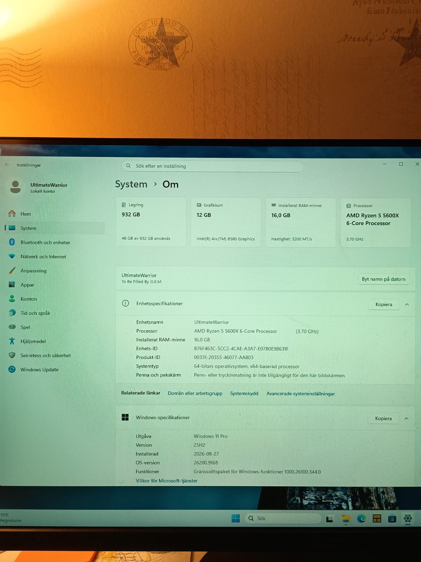Viewport: 421px width, 562px height.
Task: Click the Windows Update sync icon
Action: pos(12,369)
